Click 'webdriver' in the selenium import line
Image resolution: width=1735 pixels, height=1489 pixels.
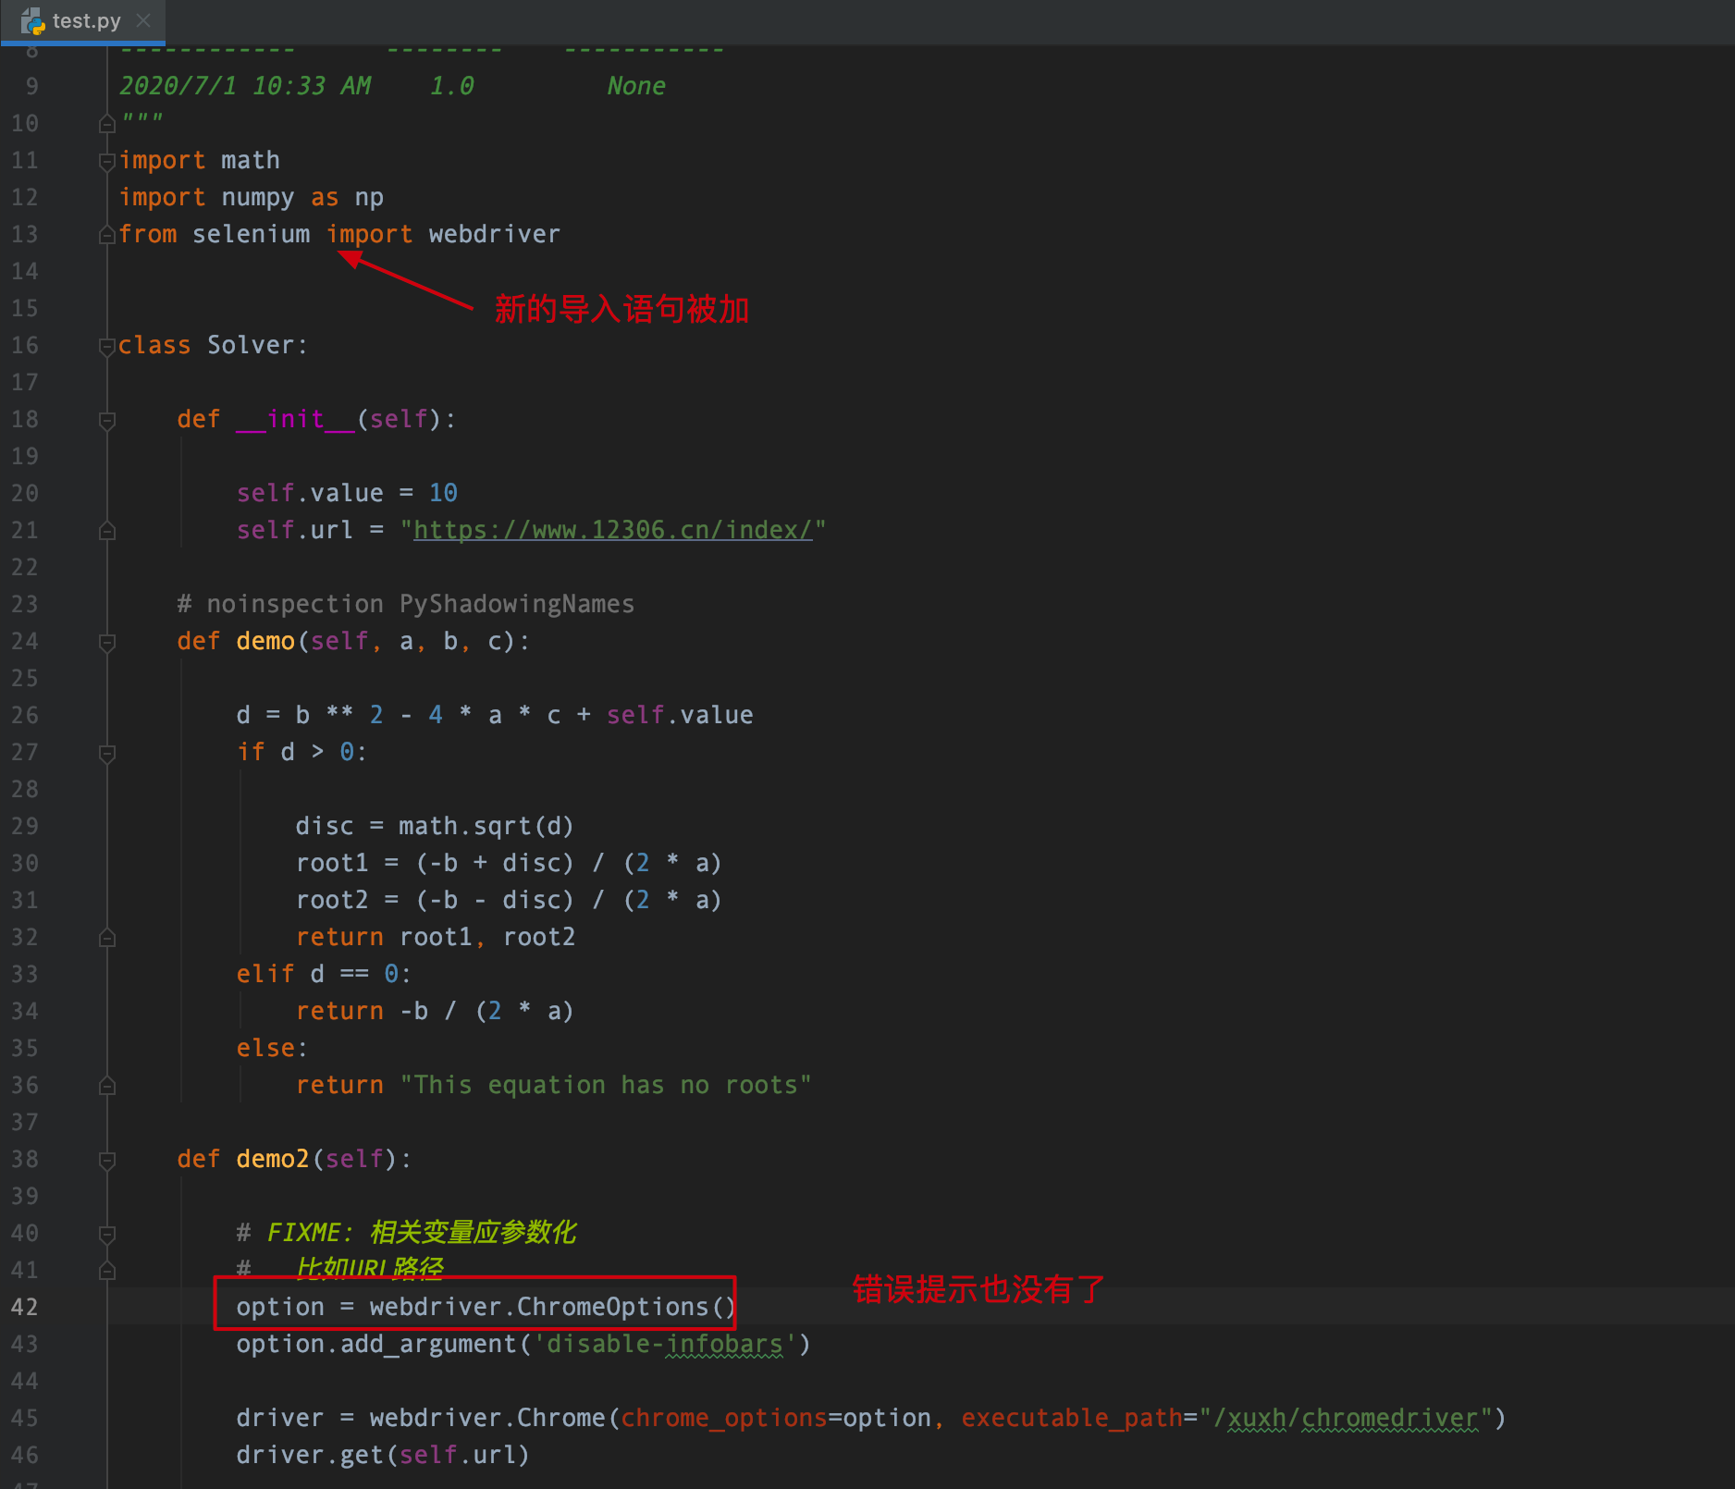494,234
